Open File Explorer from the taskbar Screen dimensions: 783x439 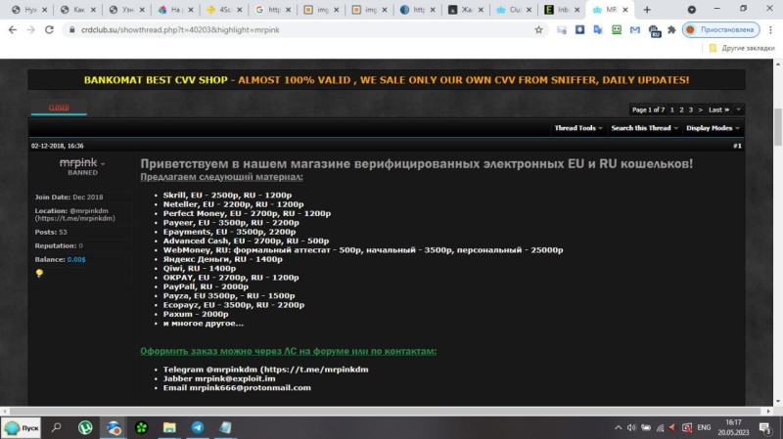[169, 427]
